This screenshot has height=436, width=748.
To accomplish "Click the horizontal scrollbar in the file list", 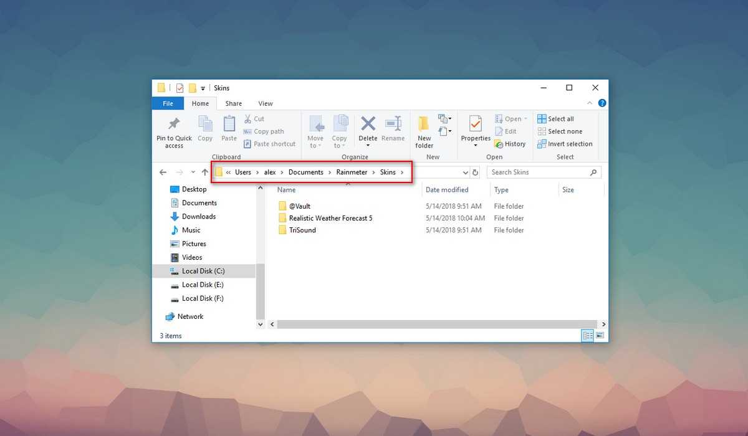I will tap(436, 325).
